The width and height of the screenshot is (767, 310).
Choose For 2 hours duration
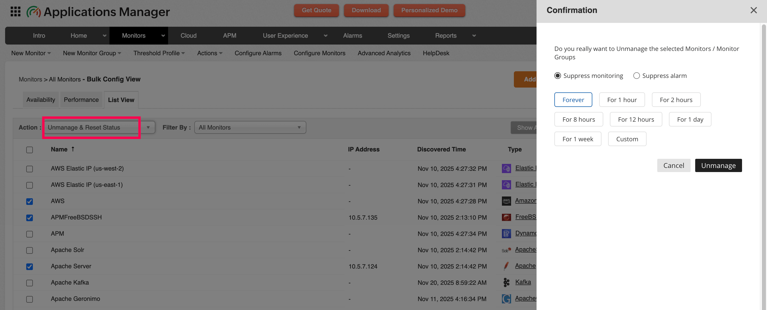tap(676, 100)
